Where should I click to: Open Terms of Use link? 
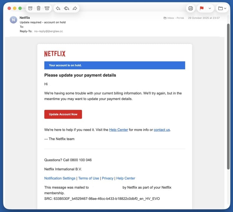point(88,178)
